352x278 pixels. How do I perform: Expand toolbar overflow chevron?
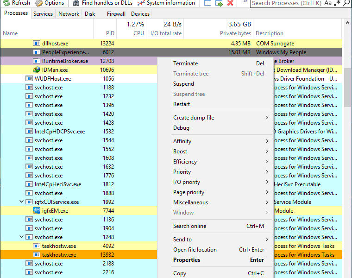click(x=245, y=2)
